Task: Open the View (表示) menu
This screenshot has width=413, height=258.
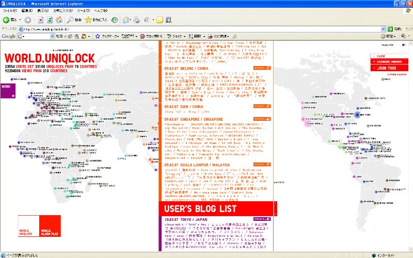Action: 43,11
